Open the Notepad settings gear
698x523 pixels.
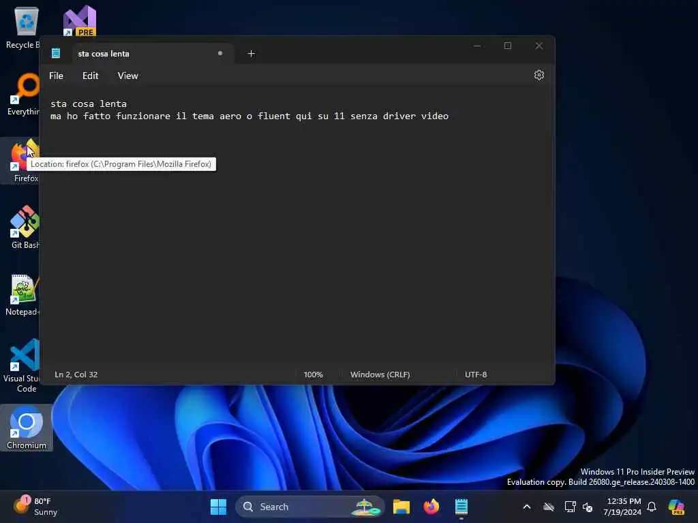[x=538, y=75]
